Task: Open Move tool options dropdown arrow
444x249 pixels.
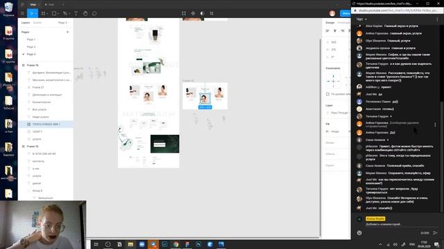Action: click(35, 14)
